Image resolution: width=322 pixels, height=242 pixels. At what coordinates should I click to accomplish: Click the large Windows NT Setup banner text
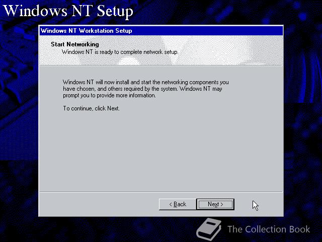point(68,11)
